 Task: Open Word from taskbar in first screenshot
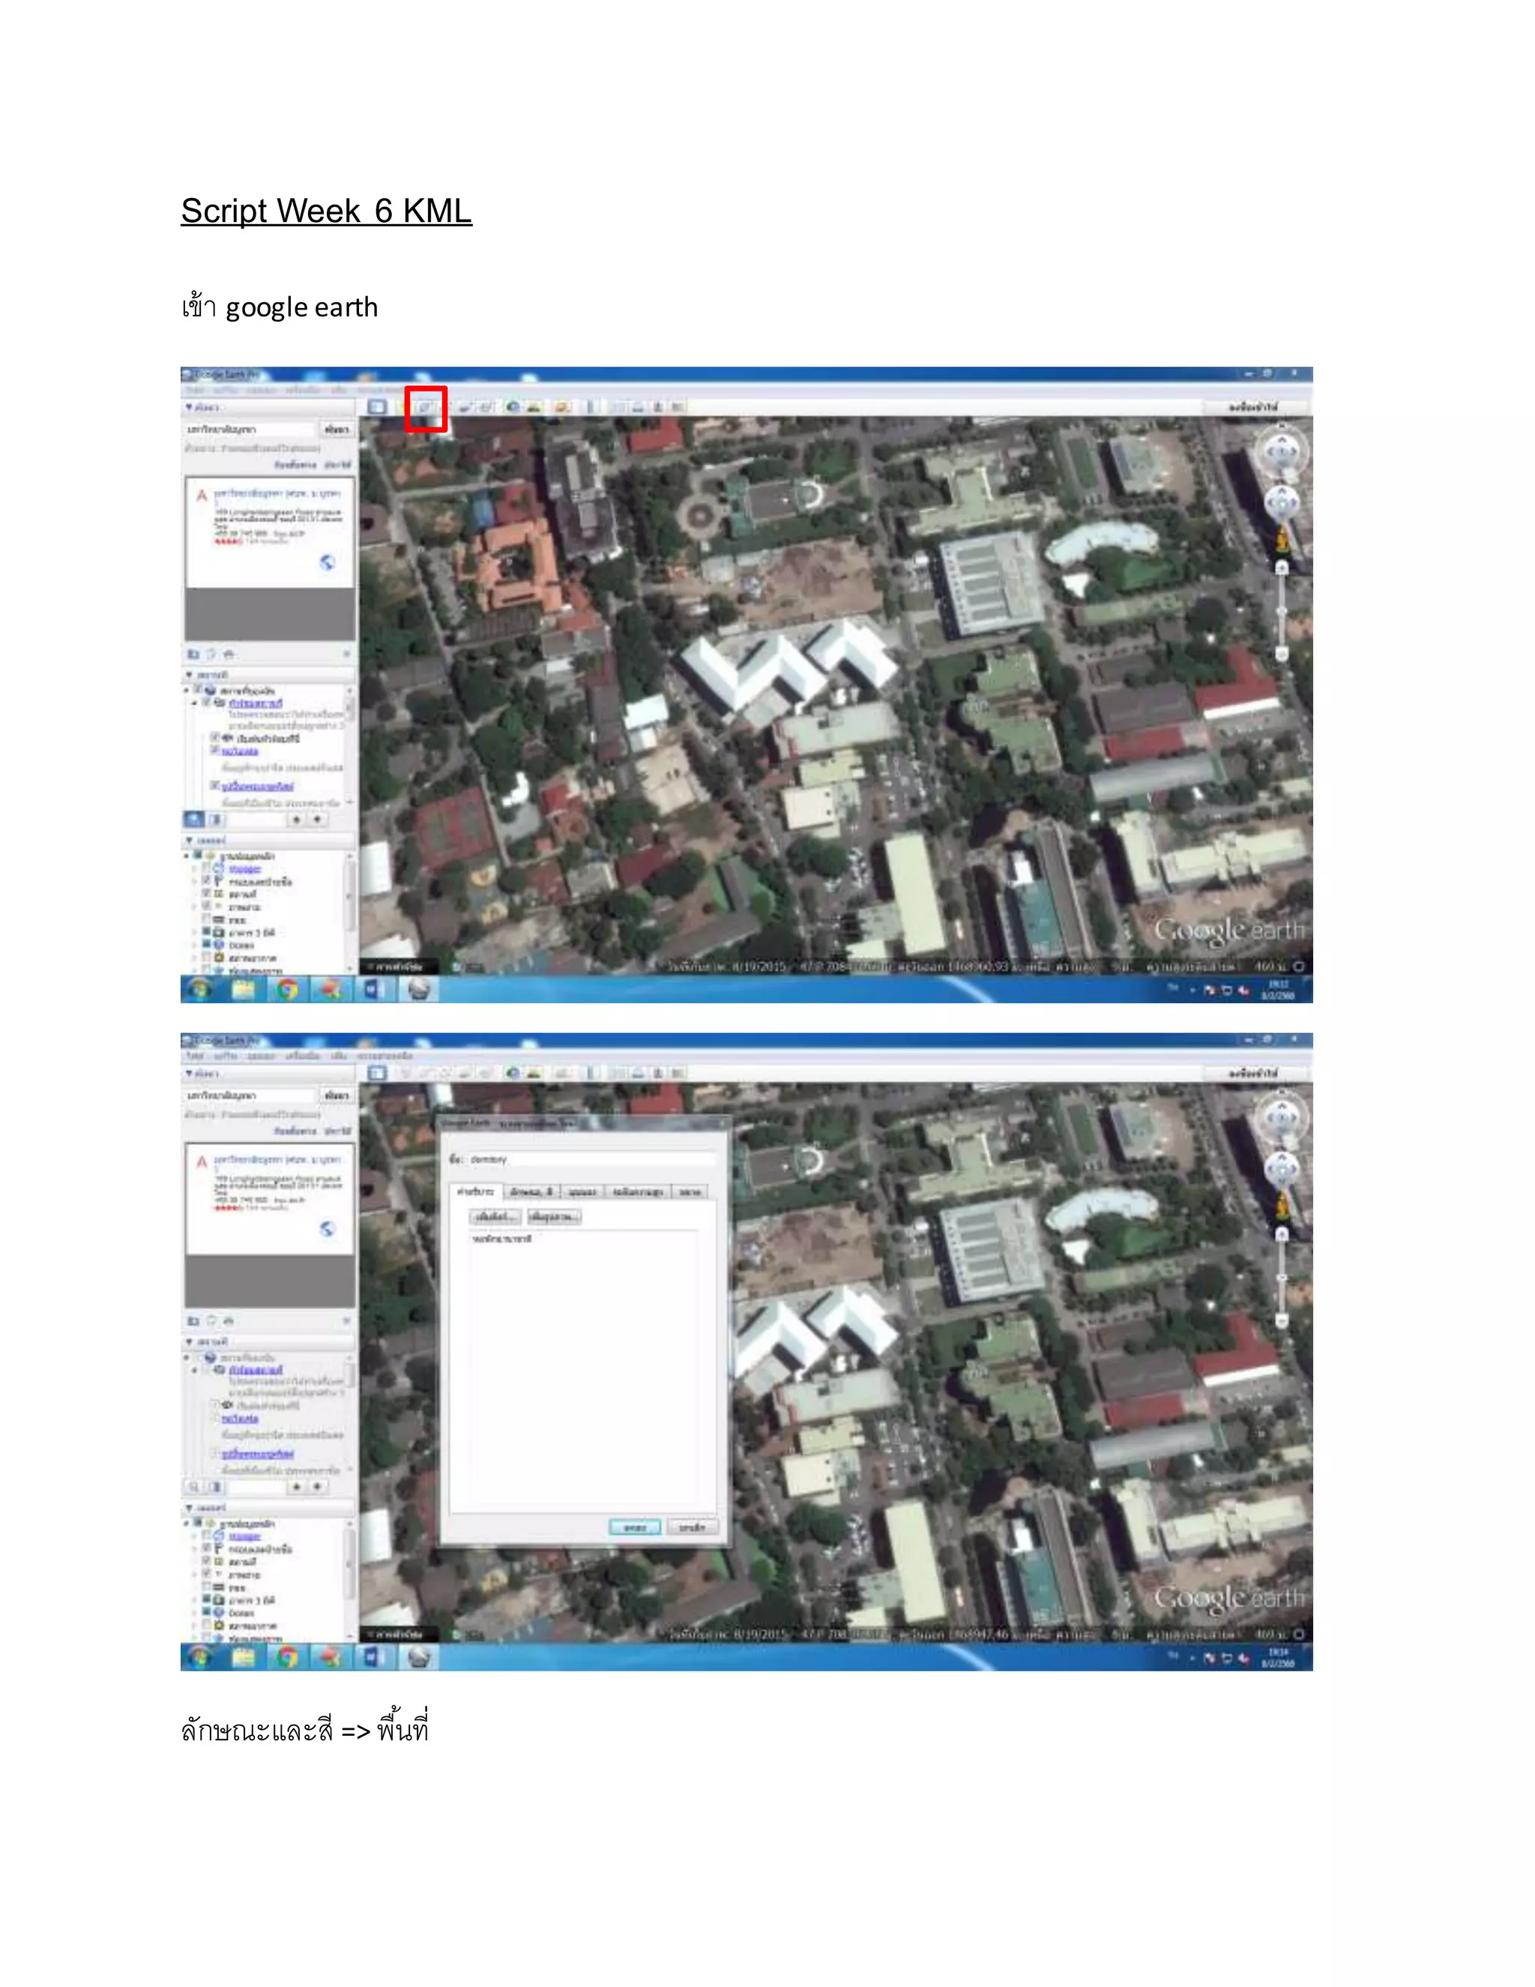pos(374,989)
